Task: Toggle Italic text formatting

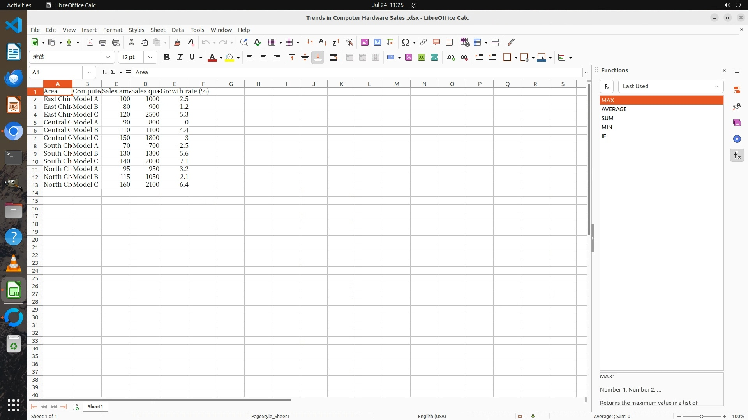Action: coord(180,57)
